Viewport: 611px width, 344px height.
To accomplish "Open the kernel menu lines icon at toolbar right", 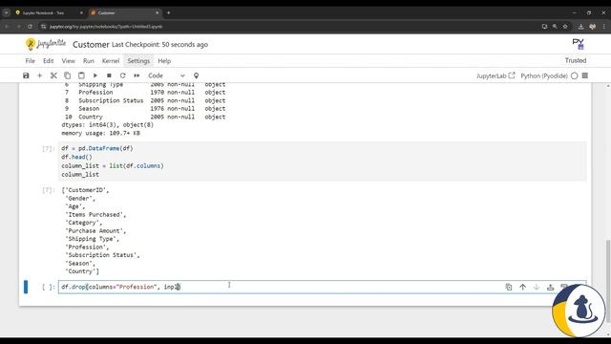I will 585,75.
